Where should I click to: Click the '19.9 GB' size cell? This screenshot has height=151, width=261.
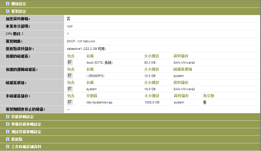pyautogui.click(x=150, y=89)
